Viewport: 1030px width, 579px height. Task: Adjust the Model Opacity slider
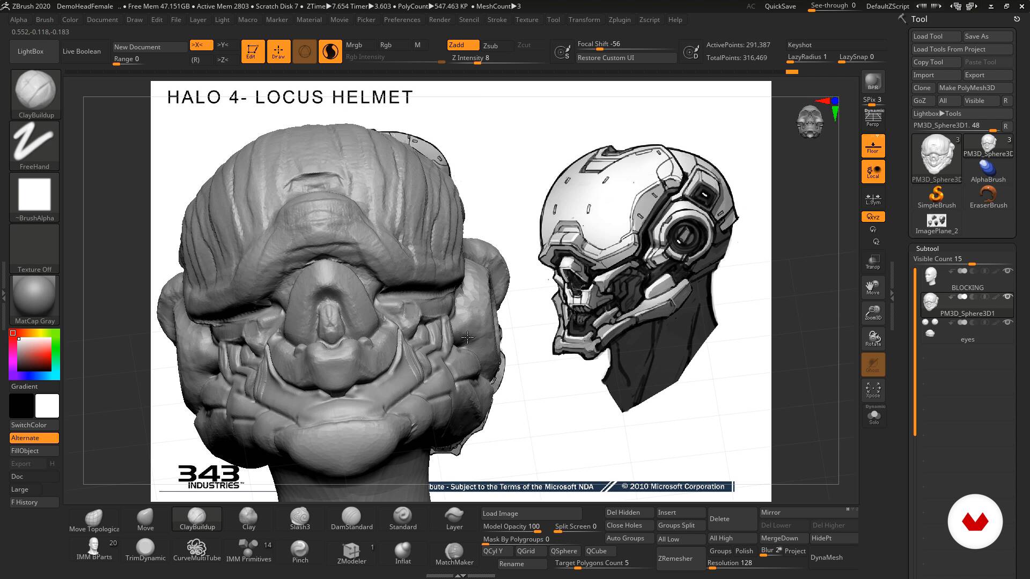coord(512,528)
